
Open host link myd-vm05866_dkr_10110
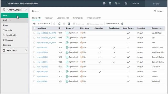coord(46,33)
